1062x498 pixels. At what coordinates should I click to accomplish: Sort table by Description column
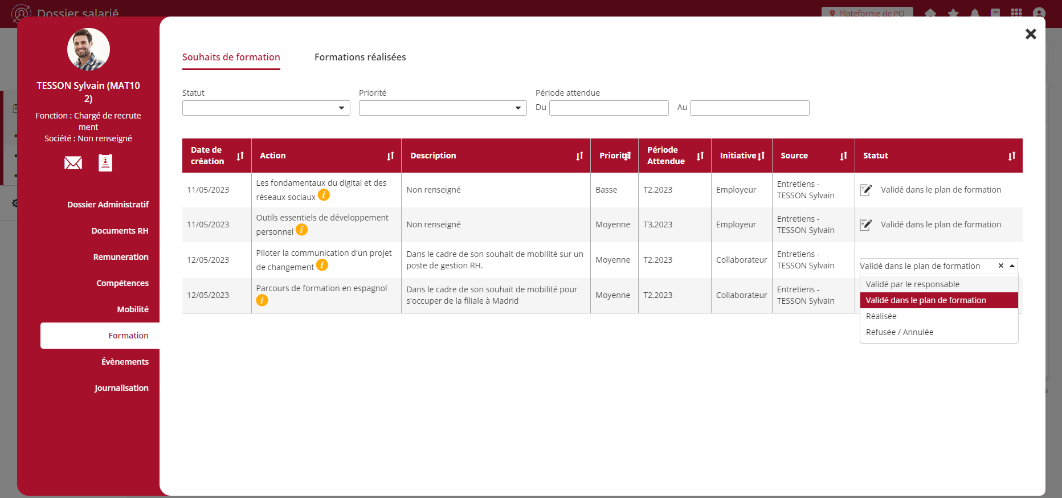click(579, 156)
